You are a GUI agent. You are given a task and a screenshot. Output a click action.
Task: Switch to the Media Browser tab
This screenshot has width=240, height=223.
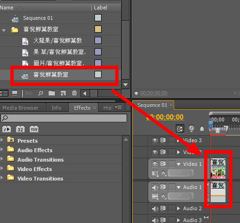click(20, 108)
